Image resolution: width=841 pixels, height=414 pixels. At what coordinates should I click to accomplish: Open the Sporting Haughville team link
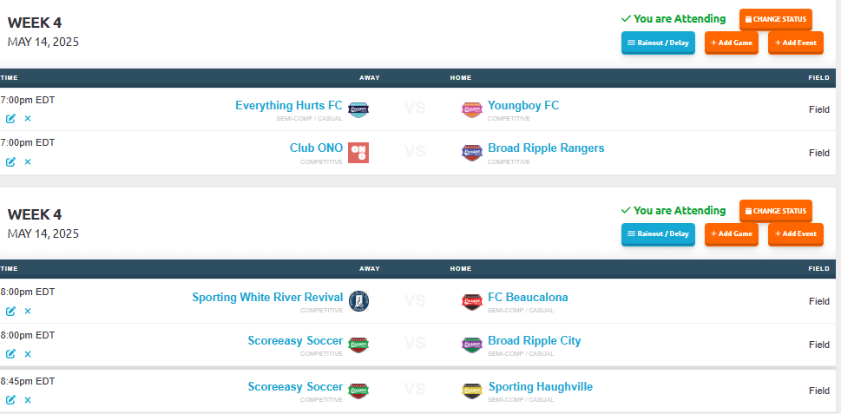point(541,386)
